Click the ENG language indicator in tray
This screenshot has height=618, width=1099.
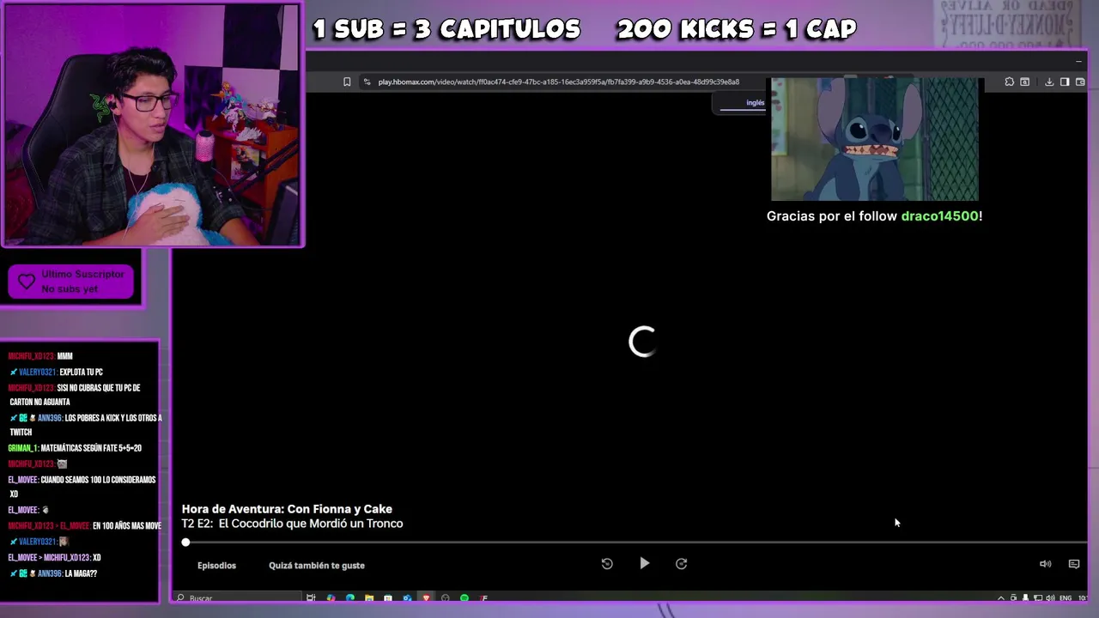(x=1066, y=597)
